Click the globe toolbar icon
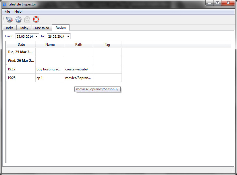 [18, 19]
